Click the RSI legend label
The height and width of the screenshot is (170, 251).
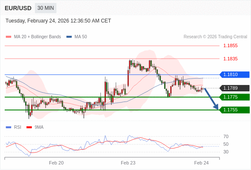pyautogui.click(x=17, y=127)
